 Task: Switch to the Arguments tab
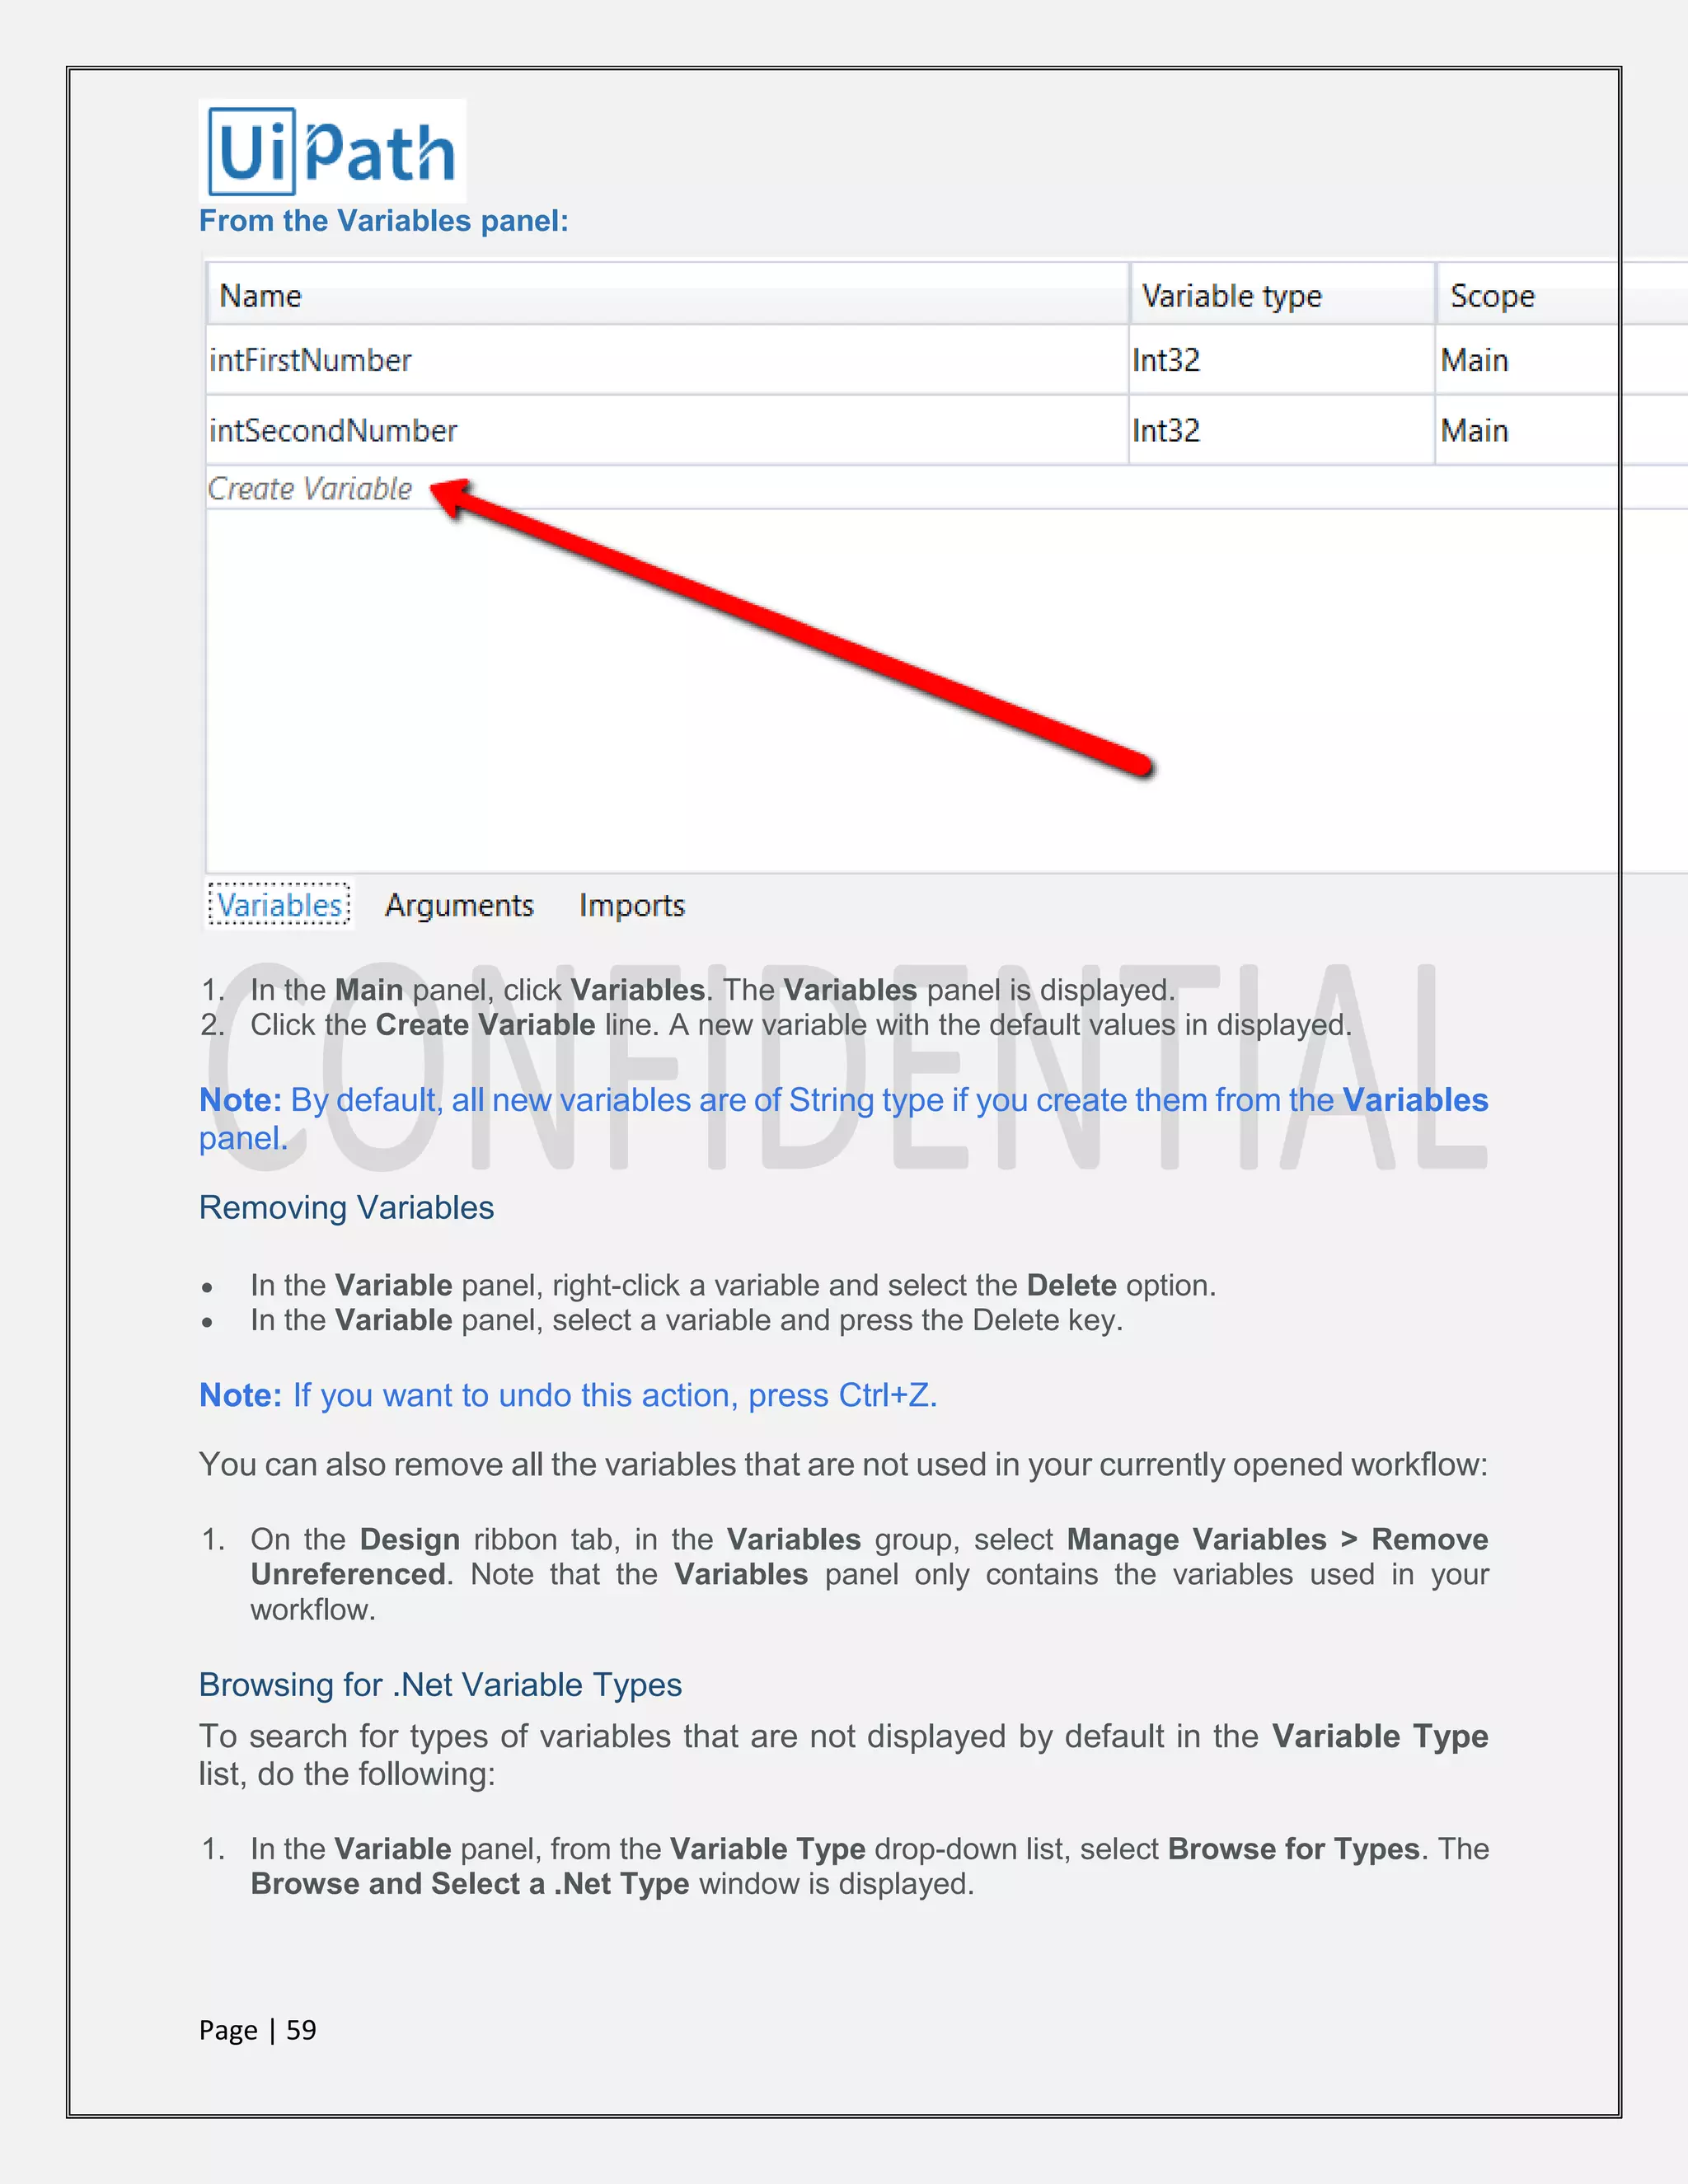point(459,905)
